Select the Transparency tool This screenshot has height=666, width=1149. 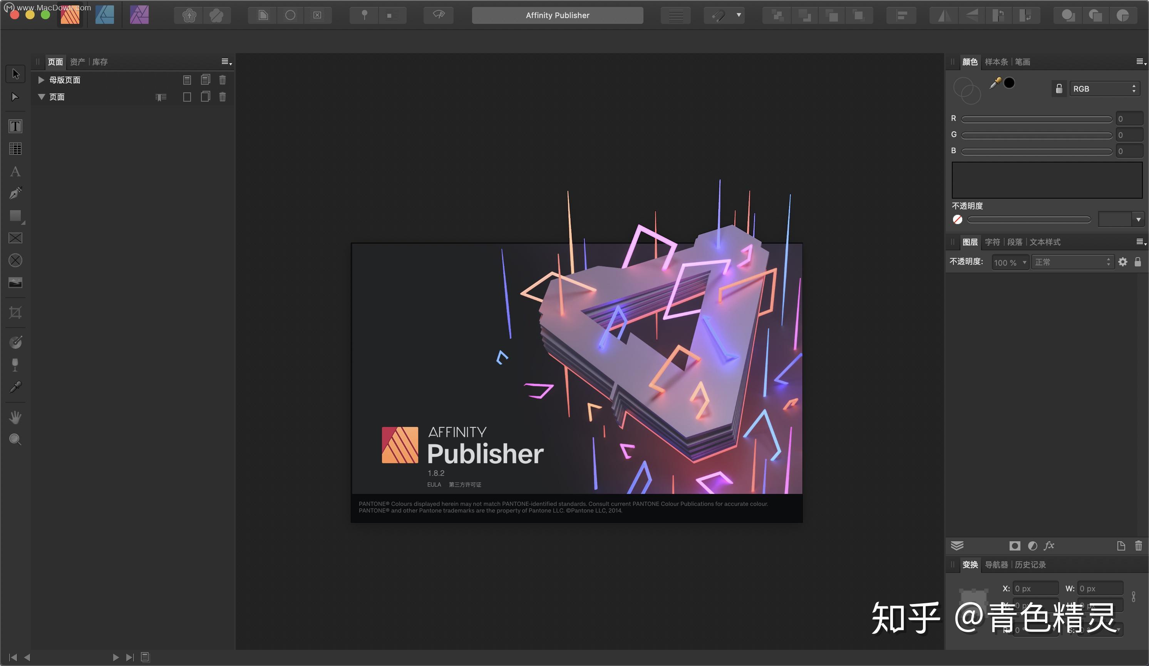(x=15, y=365)
